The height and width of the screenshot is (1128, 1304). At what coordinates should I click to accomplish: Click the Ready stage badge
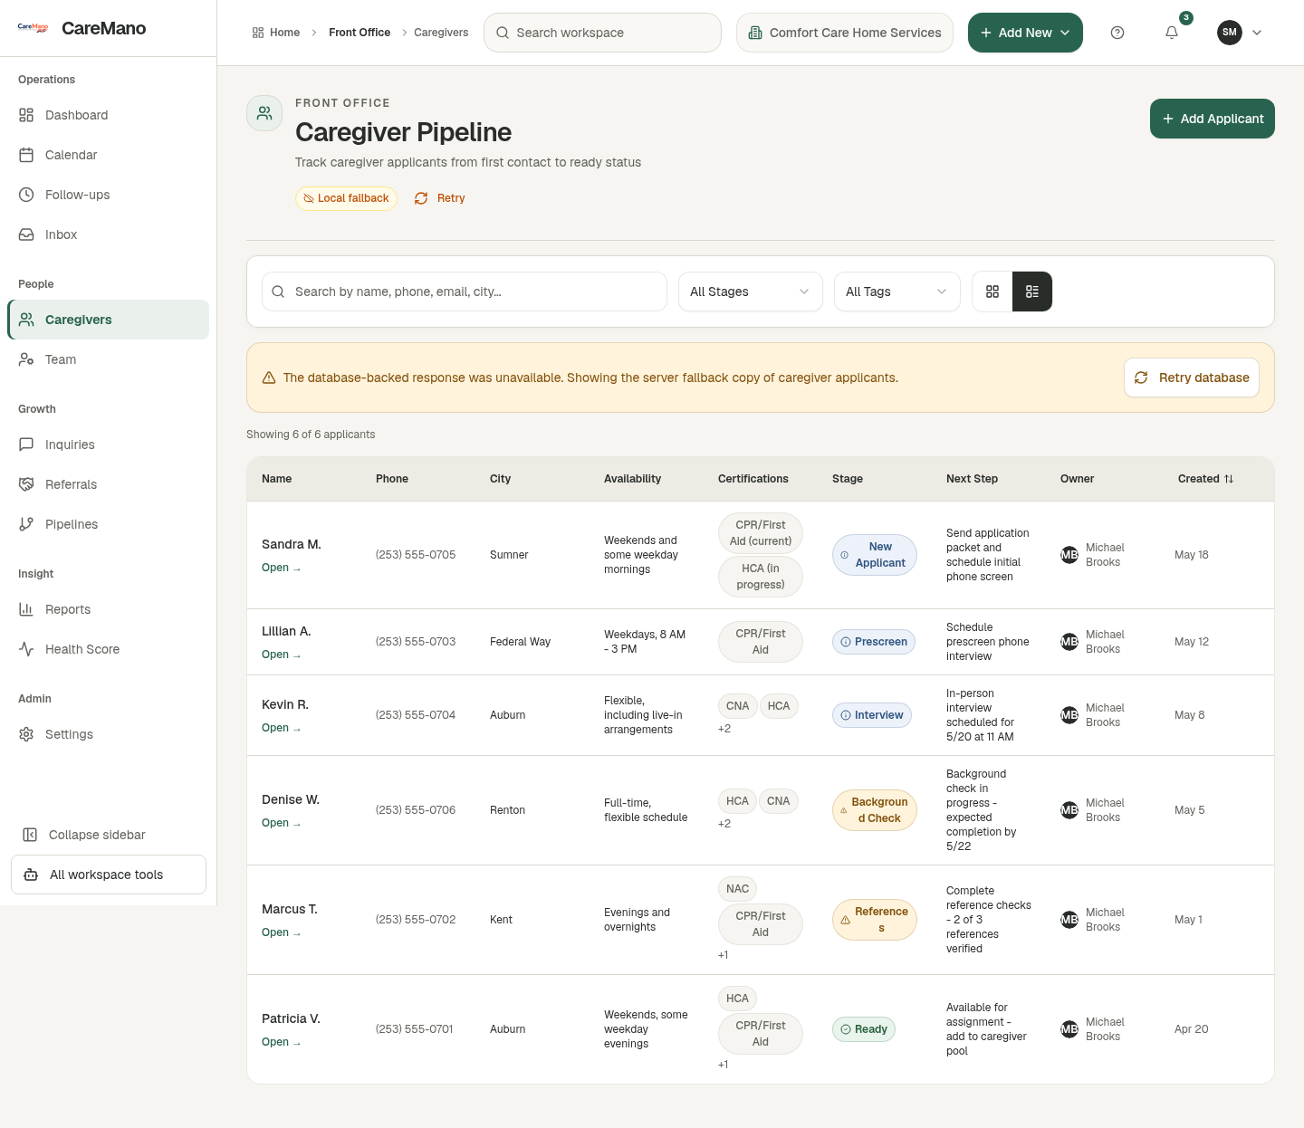(x=863, y=1029)
